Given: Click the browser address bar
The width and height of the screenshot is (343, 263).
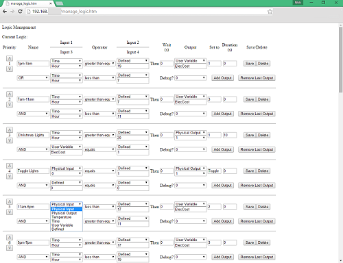Looking at the screenshot, I should click(x=150, y=12).
